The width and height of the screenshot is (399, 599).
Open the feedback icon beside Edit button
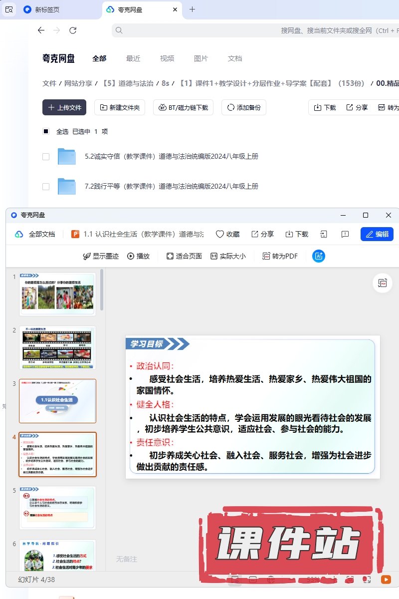click(345, 234)
